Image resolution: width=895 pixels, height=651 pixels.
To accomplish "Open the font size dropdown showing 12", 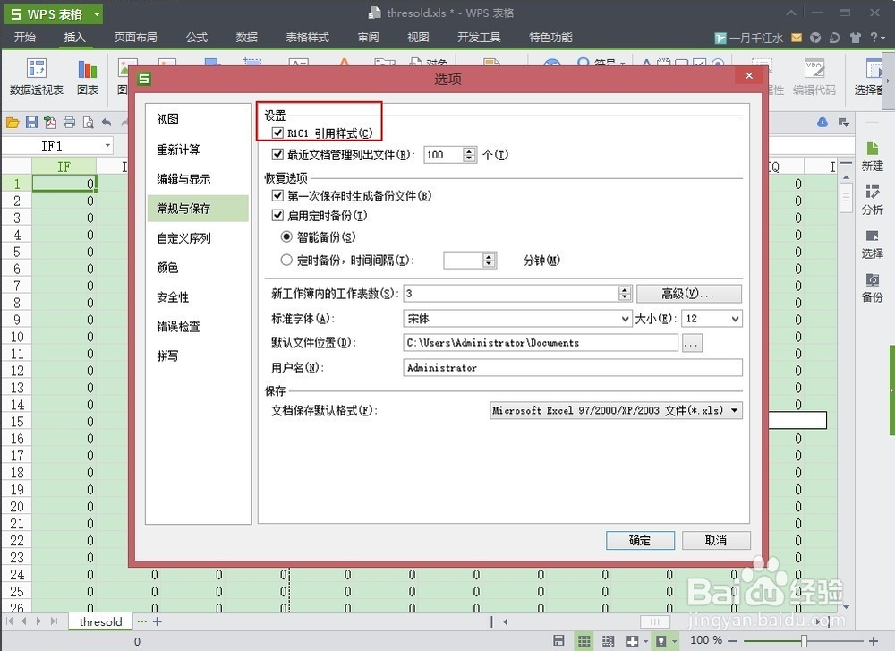I will [733, 318].
